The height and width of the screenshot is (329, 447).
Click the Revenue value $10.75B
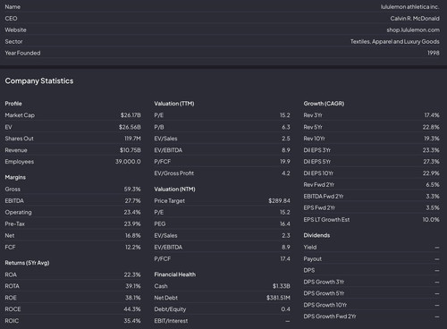pyautogui.click(x=131, y=150)
